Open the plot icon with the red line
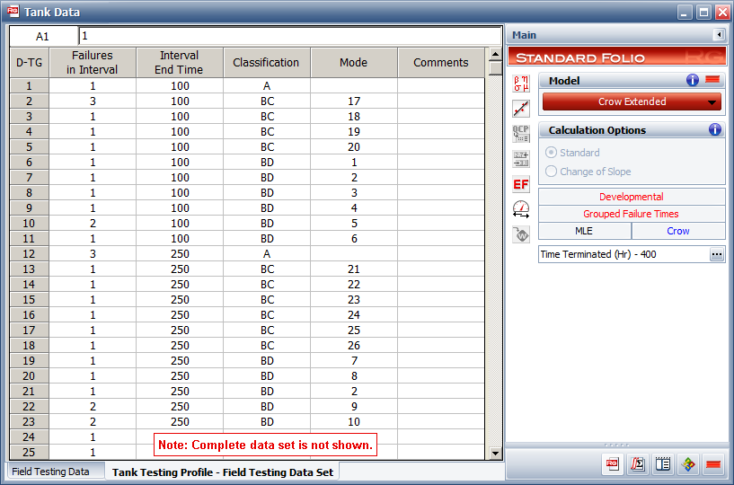734x485 pixels. pos(521,109)
